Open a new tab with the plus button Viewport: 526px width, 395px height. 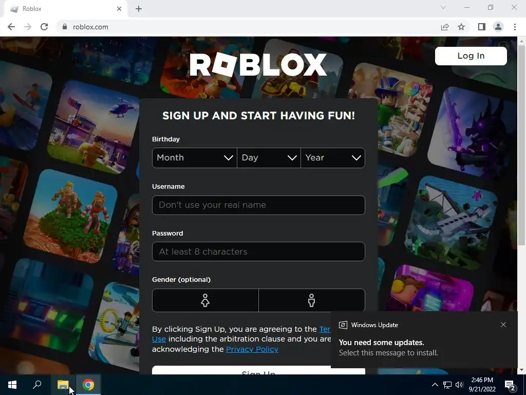139,9
